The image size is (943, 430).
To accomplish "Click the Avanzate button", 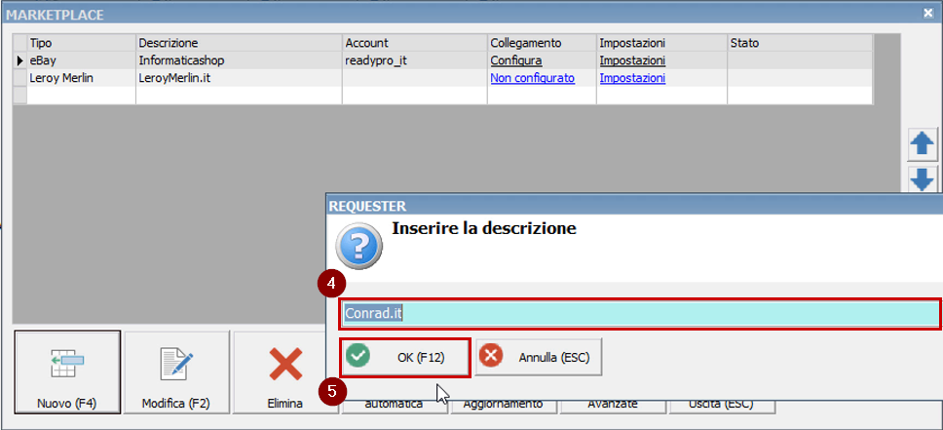I will [x=613, y=407].
